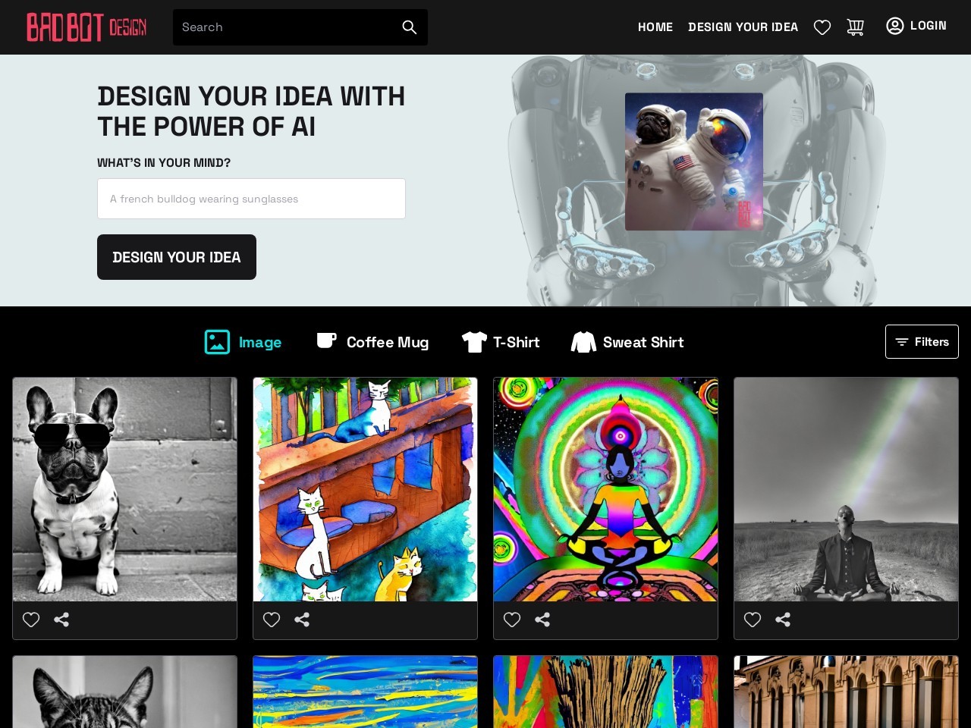Open the shopping cart icon
This screenshot has width=971, height=728.
pyautogui.click(x=856, y=27)
